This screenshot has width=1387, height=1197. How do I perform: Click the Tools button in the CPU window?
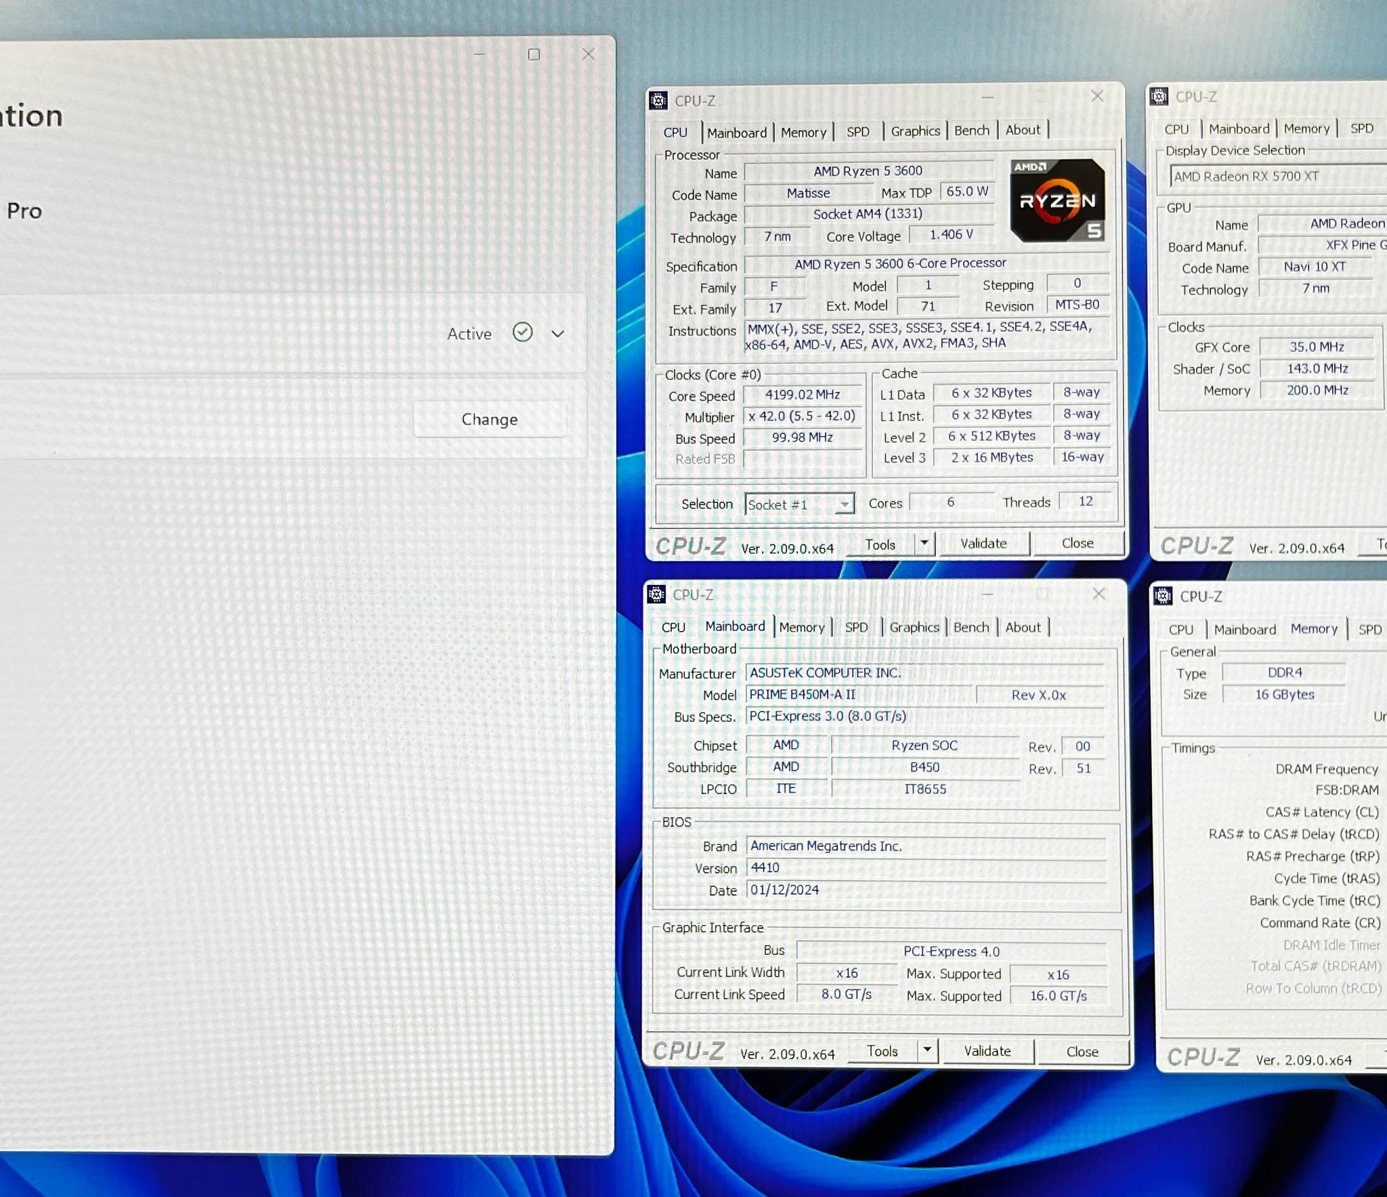pyautogui.click(x=880, y=544)
